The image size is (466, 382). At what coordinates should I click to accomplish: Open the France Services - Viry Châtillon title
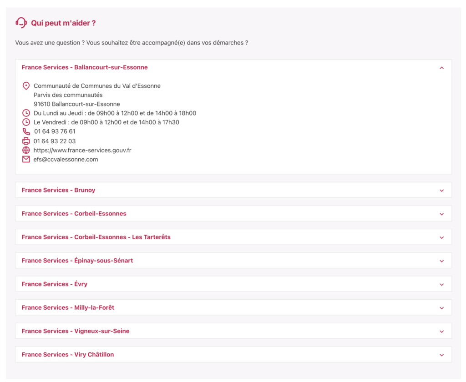(x=68, y=354)
